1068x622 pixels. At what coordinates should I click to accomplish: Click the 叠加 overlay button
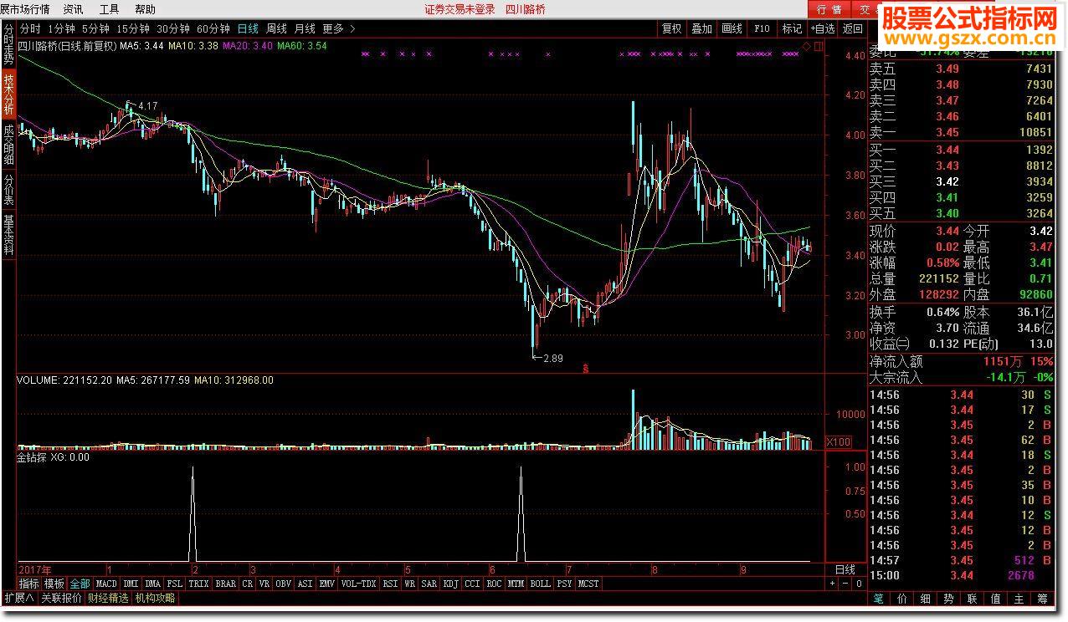coord(701,28)
